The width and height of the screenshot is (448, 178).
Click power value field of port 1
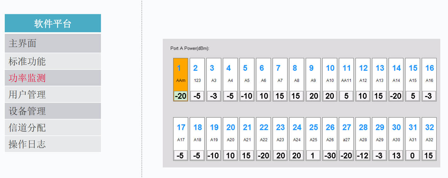coord(181,96)
